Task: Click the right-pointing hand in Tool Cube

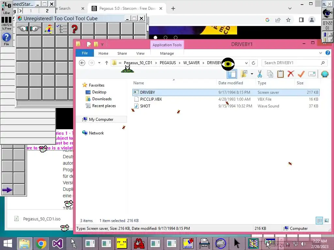Action: pyautogui.click(x=36, y=29)
